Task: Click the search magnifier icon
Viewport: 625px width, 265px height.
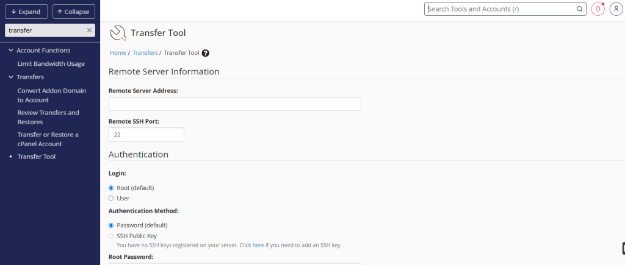Action: coord(580,9)
